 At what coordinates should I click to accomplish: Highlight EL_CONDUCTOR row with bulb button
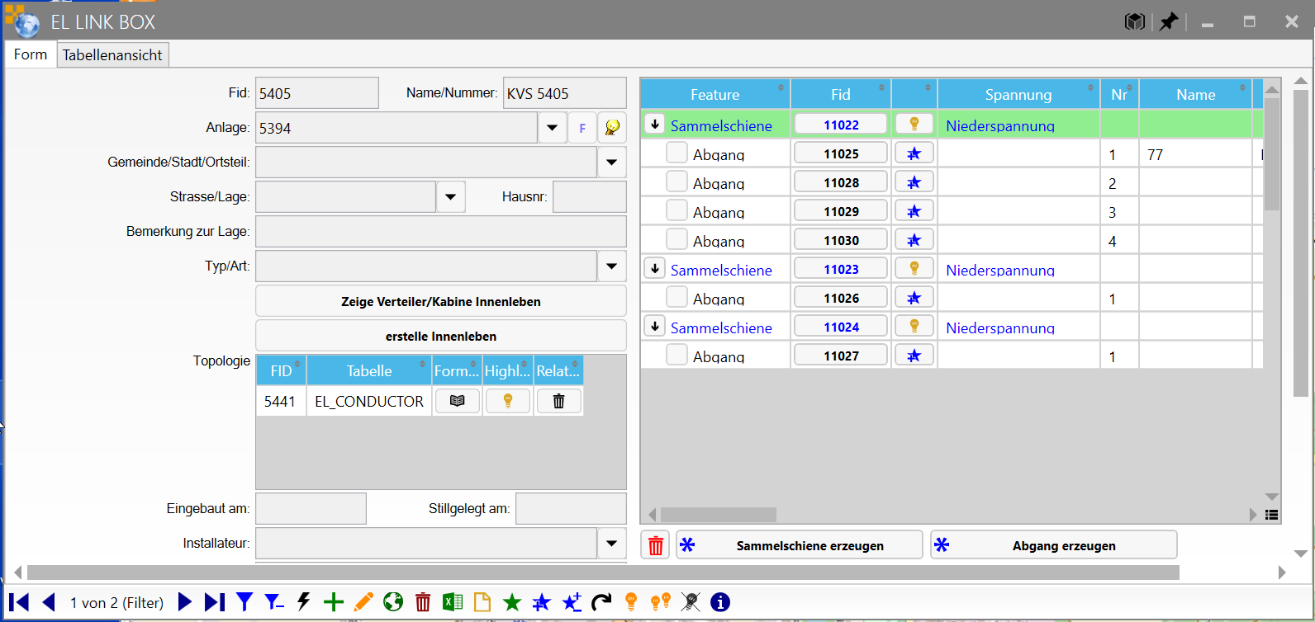(x=508, y=401)
